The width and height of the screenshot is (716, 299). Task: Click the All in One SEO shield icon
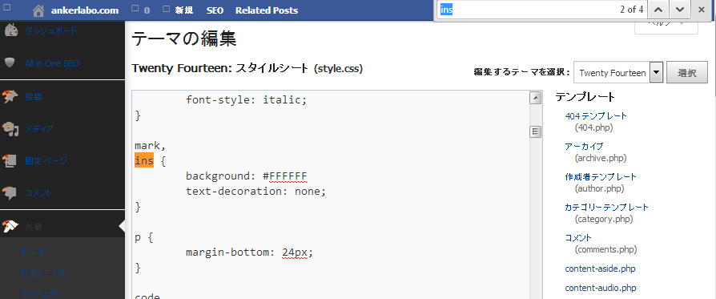pyautogui.click(x=10, y=63)
